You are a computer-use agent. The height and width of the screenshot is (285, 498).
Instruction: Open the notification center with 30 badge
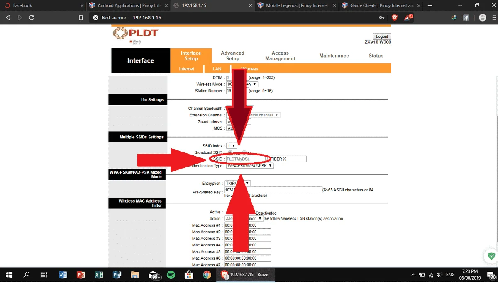492,275
